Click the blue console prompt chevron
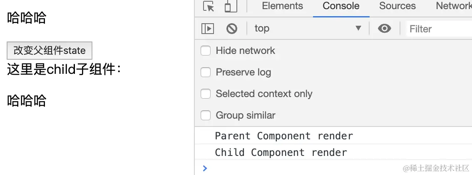 point(205,168)
